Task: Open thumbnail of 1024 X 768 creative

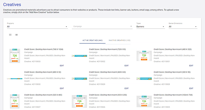Action: [144, 101]
